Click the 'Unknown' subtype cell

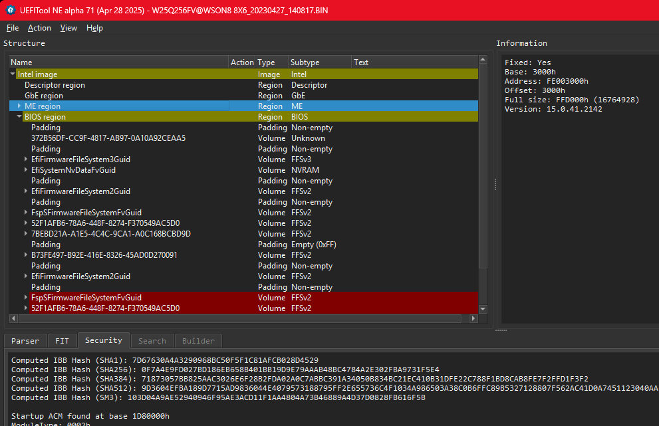pos(308,138)
